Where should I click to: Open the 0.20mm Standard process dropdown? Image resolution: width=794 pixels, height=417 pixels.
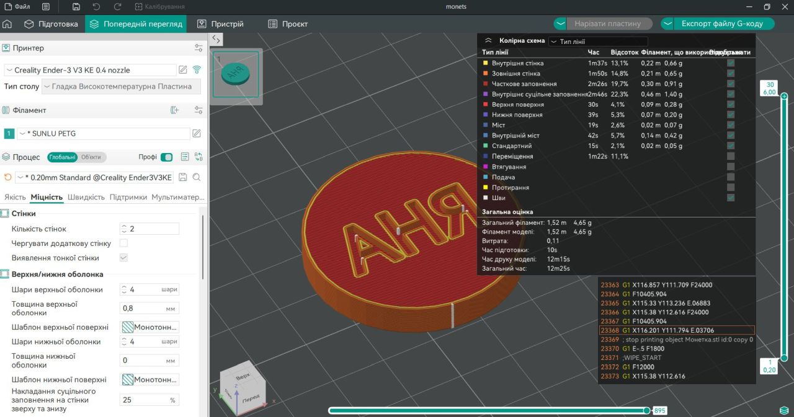click(94, 178)
